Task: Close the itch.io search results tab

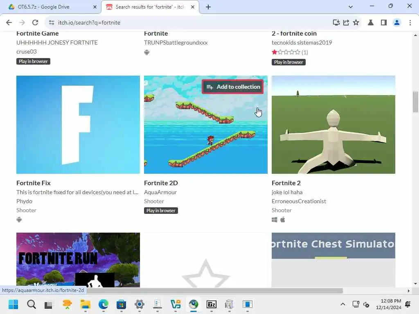Action: pos(193,7)
